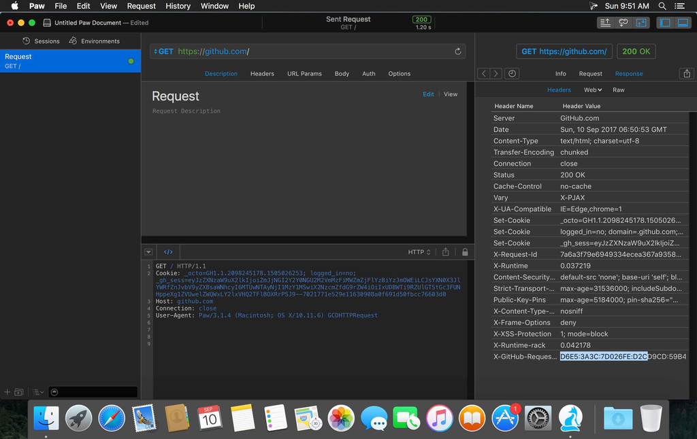
Task: Click the sidebar filter search field
Action: click(x=93, y=392)
